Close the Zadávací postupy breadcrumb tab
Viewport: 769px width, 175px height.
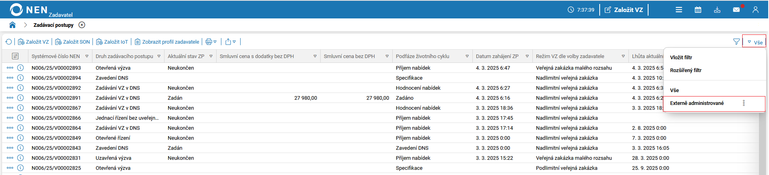pyautogui.click(x=82, y=25)
